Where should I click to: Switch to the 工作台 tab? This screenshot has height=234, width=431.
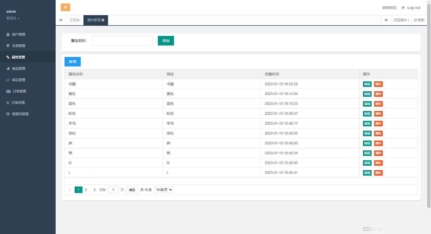pyautogui.click(x=74, y=20)
